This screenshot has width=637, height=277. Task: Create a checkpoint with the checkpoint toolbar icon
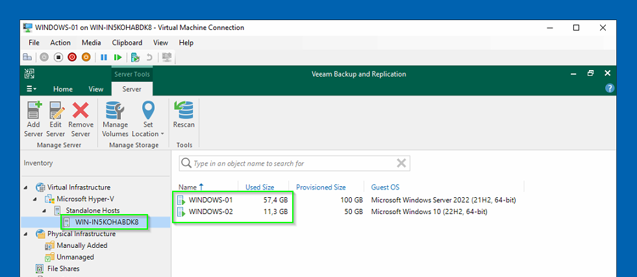click(135, 57)
